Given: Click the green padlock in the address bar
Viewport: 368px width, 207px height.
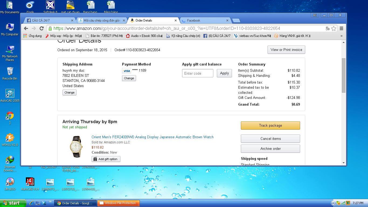Looking at the screenshot, I should tap(50, 28).
